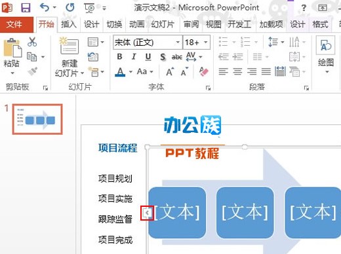
Task: Toggle Bold formatting
Action: [119, 57]
